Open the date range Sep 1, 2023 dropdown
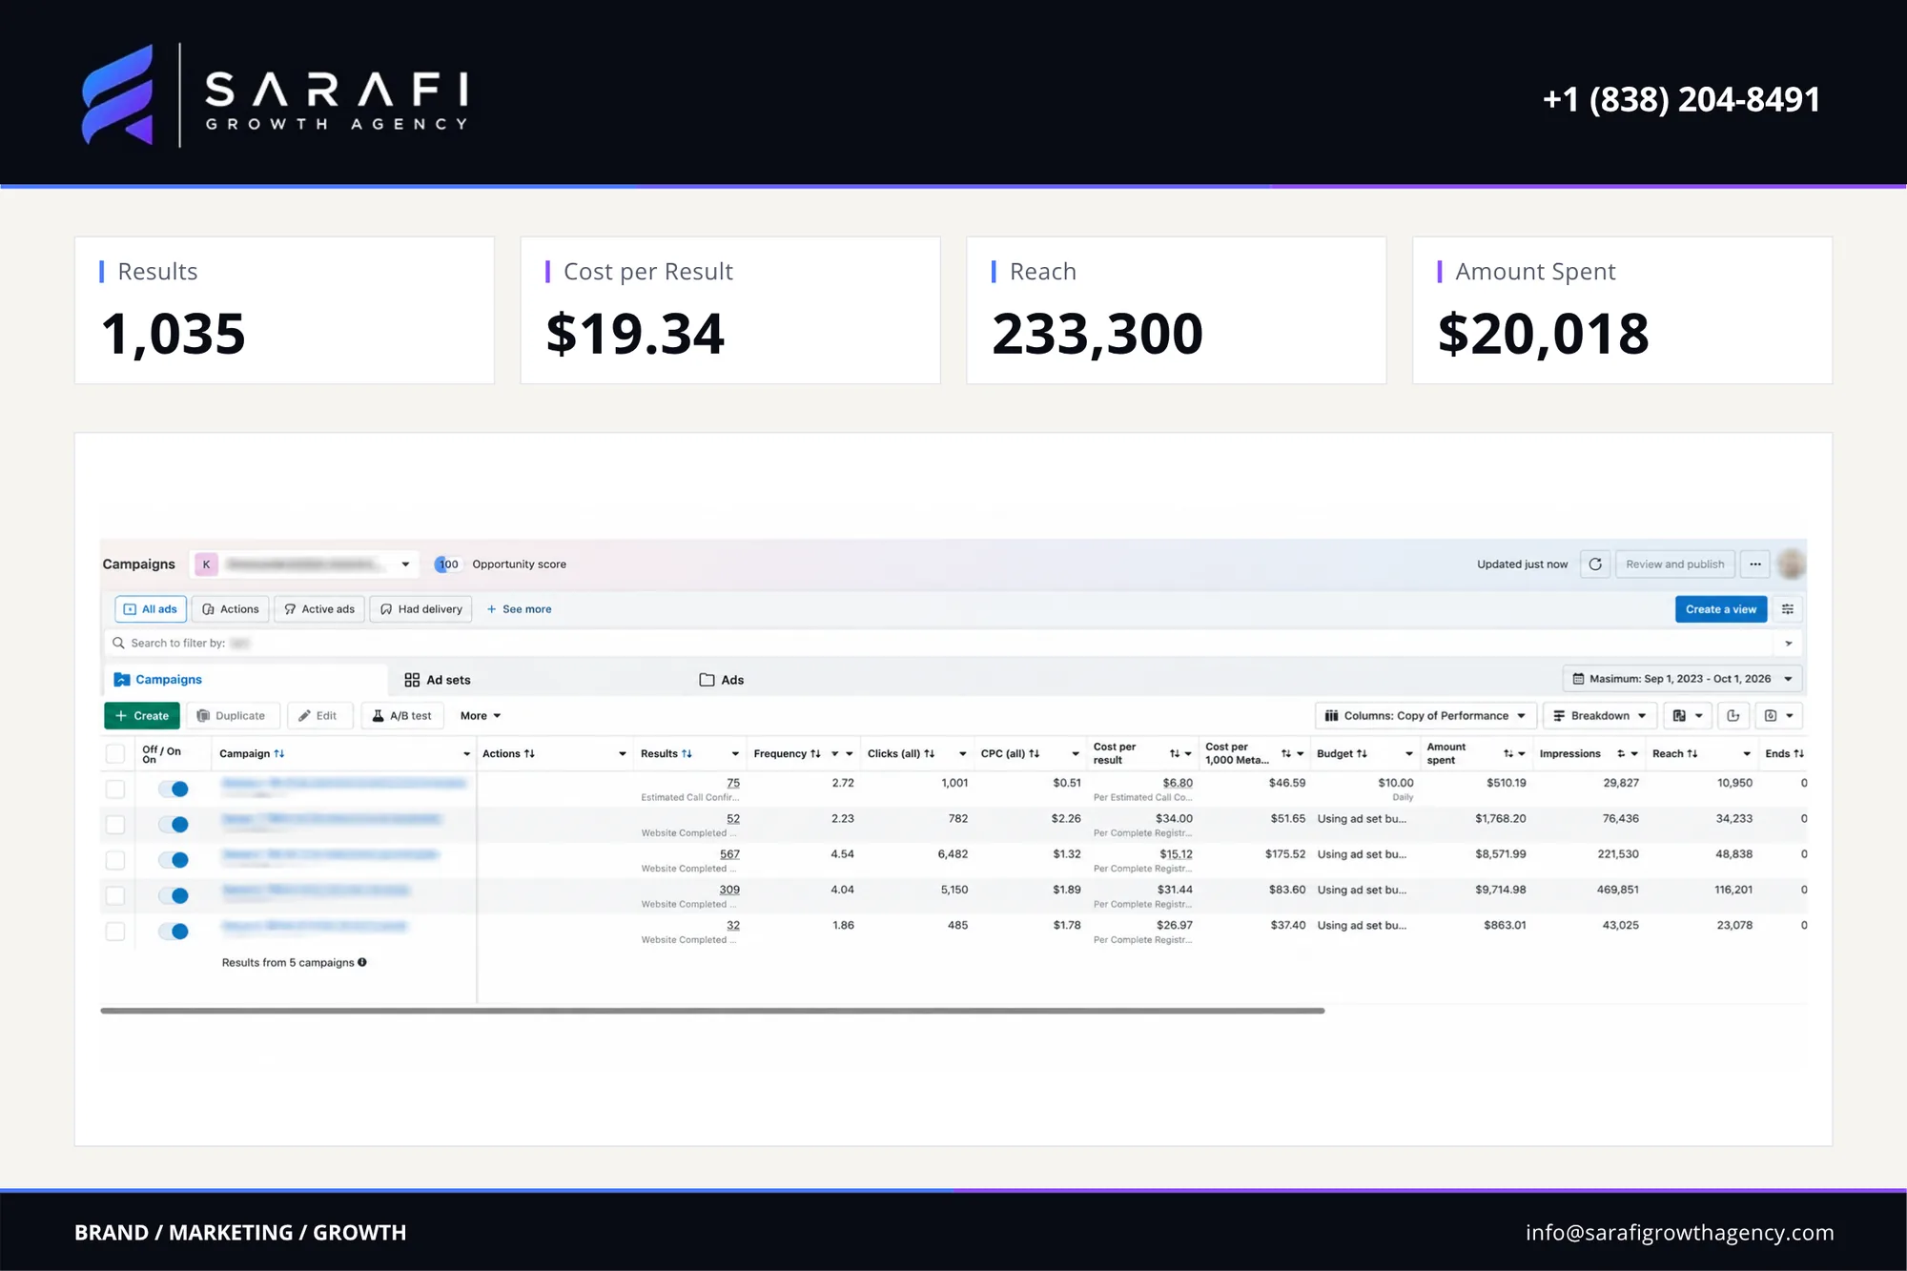 1683,679
